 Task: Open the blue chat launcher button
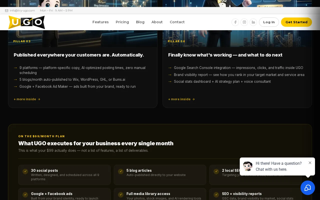coord(308,188)
